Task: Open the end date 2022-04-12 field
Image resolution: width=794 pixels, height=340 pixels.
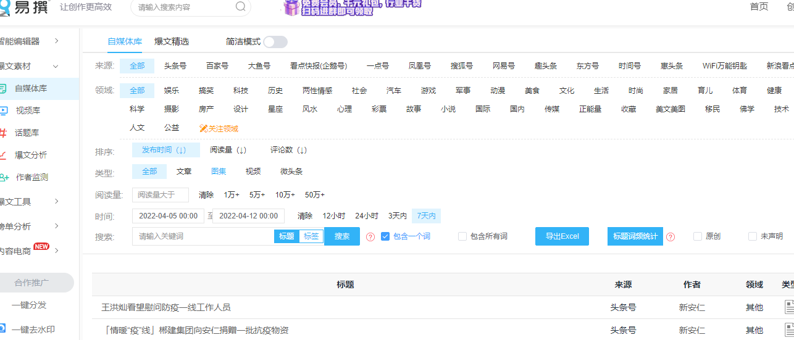Action: (x=248, y=216)
